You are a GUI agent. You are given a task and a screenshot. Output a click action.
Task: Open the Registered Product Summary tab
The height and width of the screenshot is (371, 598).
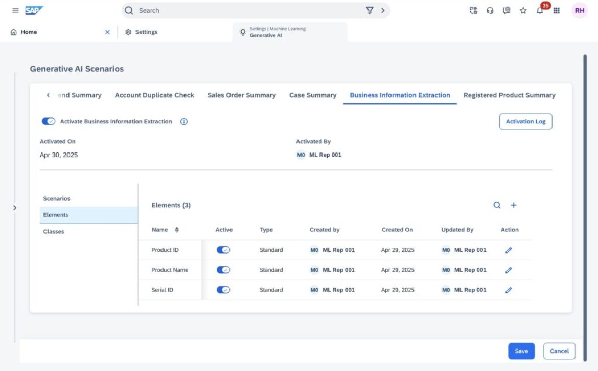(x=509, y=95)
